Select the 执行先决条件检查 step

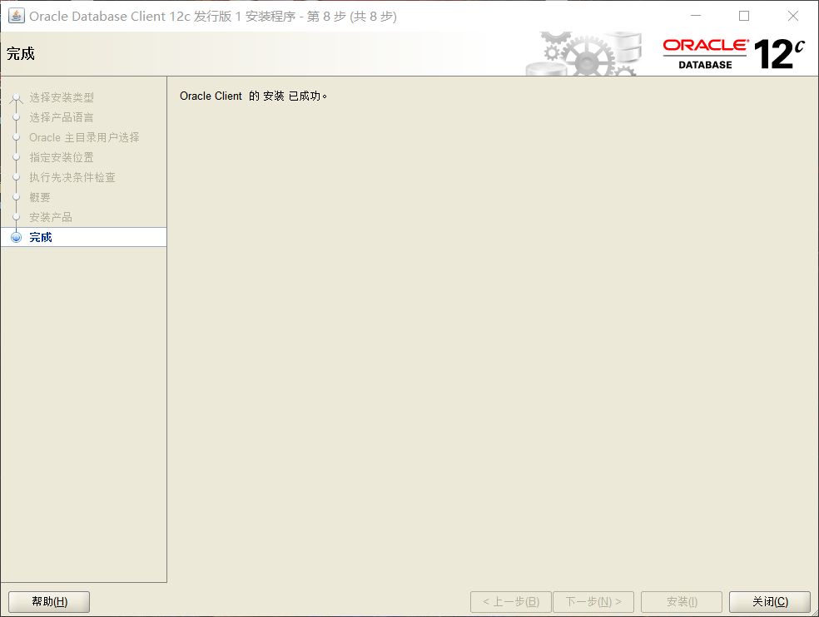(73, 177)
